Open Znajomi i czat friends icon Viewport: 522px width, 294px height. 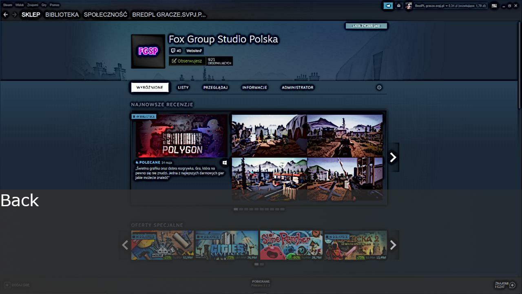(513, 285)
